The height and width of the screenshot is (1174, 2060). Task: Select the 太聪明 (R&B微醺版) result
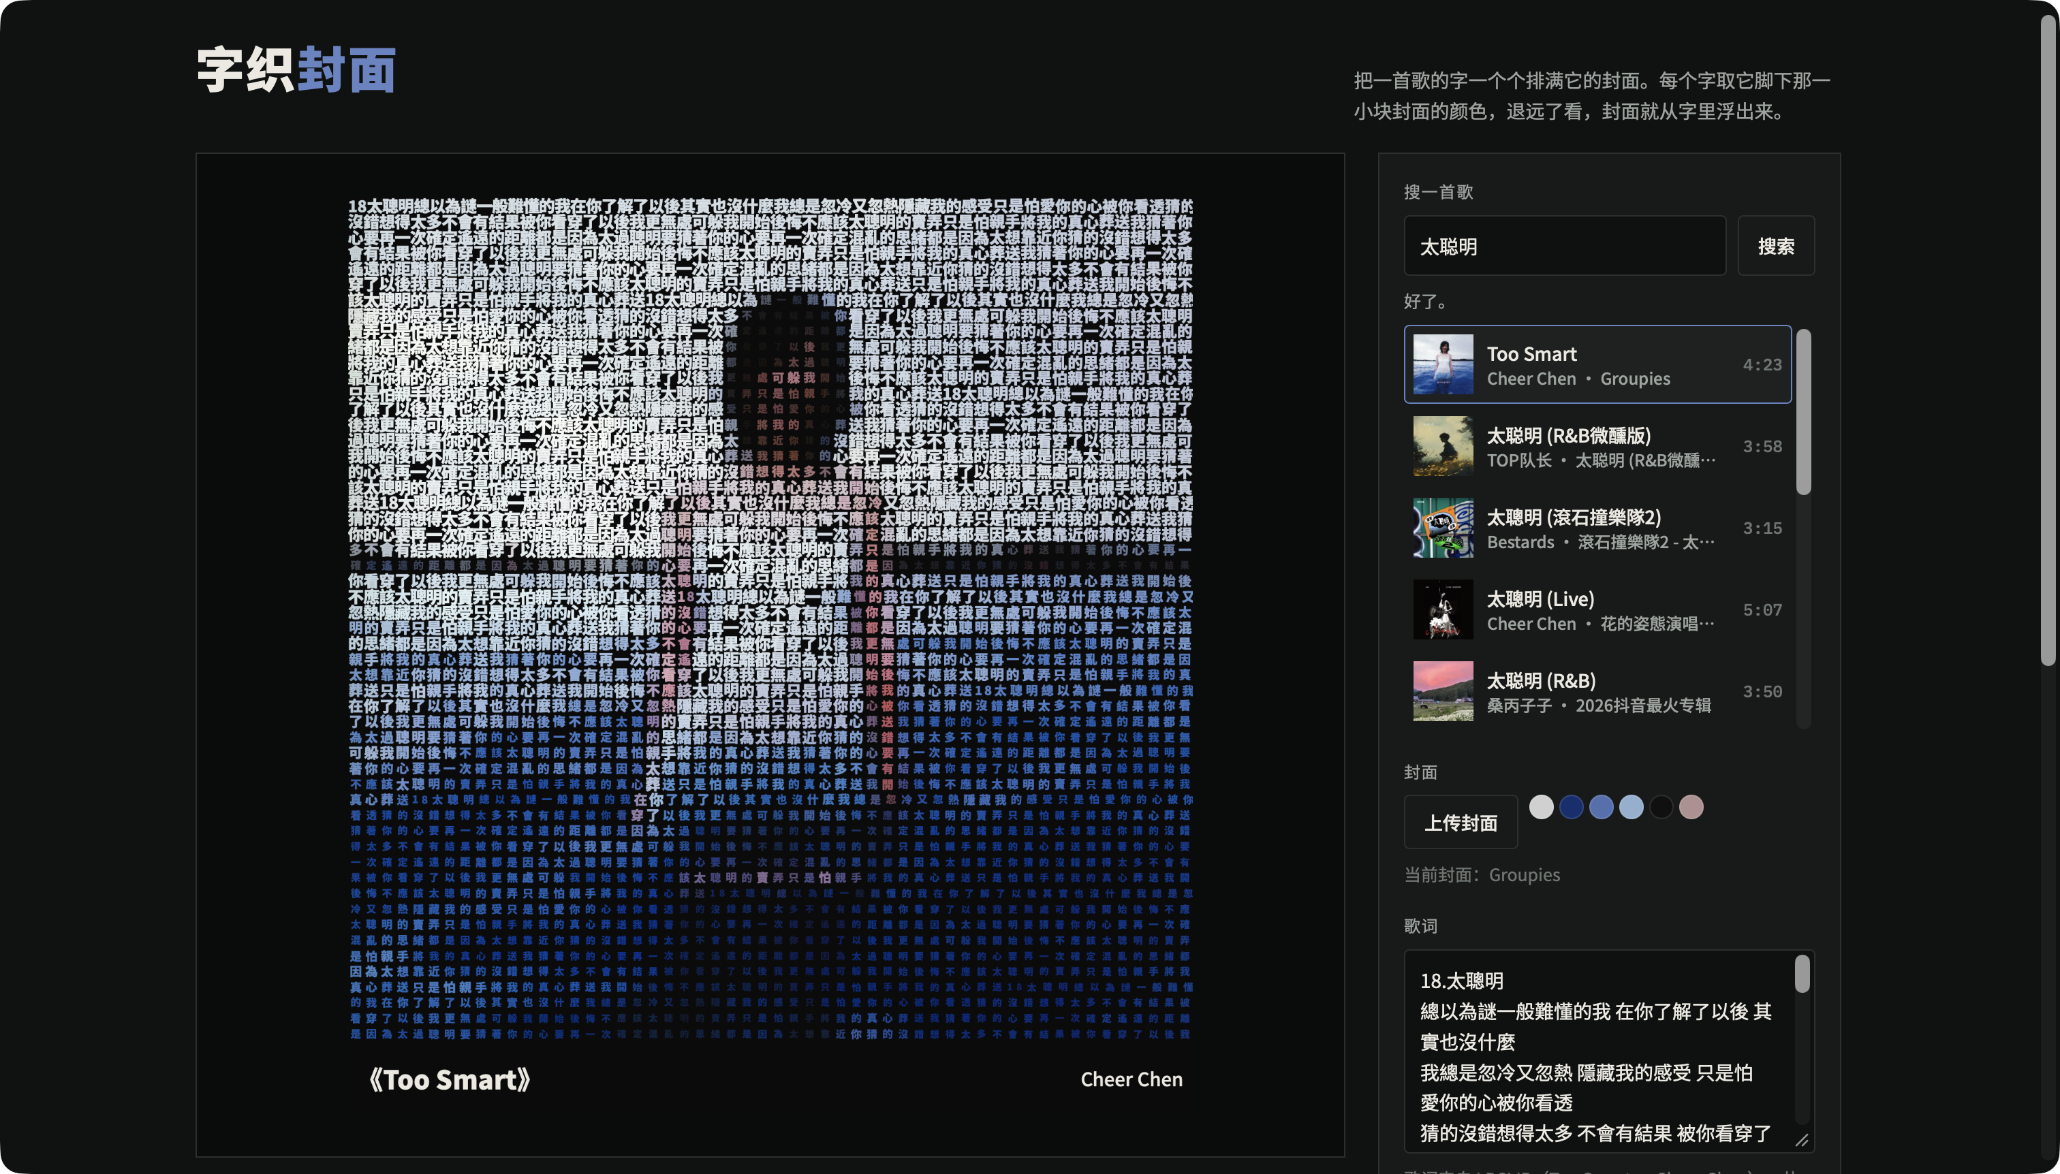(1597, 447)
